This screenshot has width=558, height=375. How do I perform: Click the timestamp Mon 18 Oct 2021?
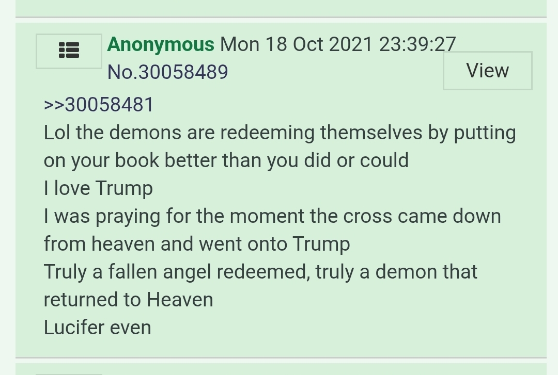[296, 44]
